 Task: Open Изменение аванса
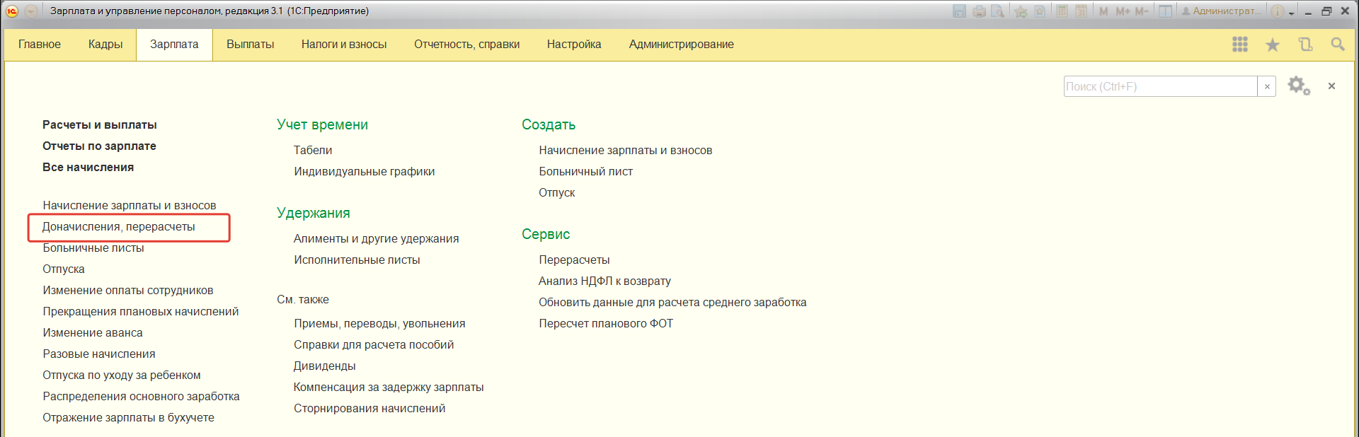(93, 332)
